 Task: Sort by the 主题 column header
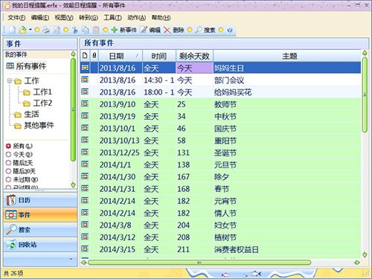point(287,56)
